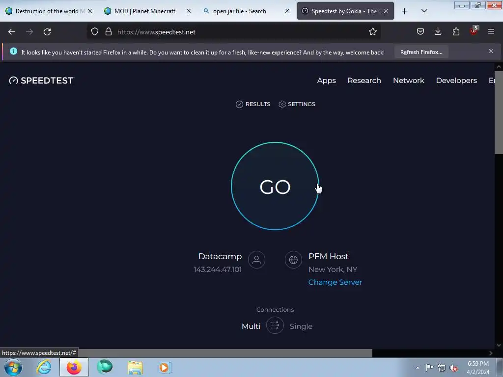503x377 pixels.
Task: Open Windows Explorer from taskbar
Action: coord(135,368)
